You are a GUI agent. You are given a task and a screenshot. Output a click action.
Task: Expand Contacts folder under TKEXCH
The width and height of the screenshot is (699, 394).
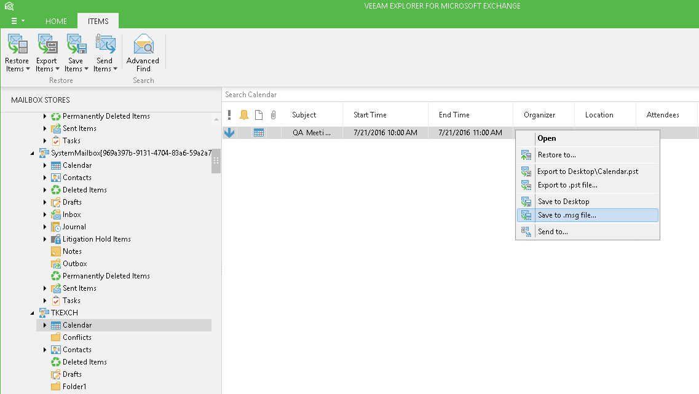point(45,350)
